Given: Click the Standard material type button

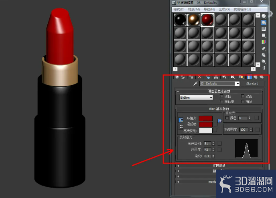Looking at the screenshot, I should tap(252, 84).
